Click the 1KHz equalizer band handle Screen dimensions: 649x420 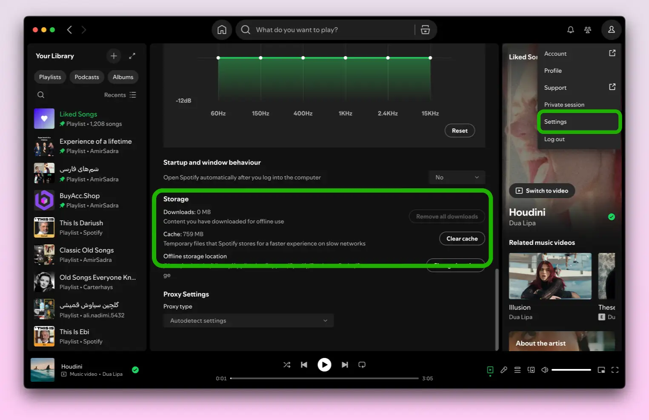click(346, 58)
